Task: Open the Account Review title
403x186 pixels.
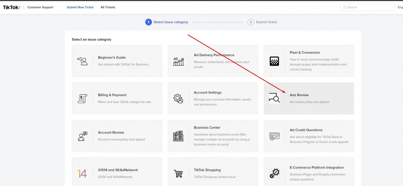Action: click(x=111, y=133)
